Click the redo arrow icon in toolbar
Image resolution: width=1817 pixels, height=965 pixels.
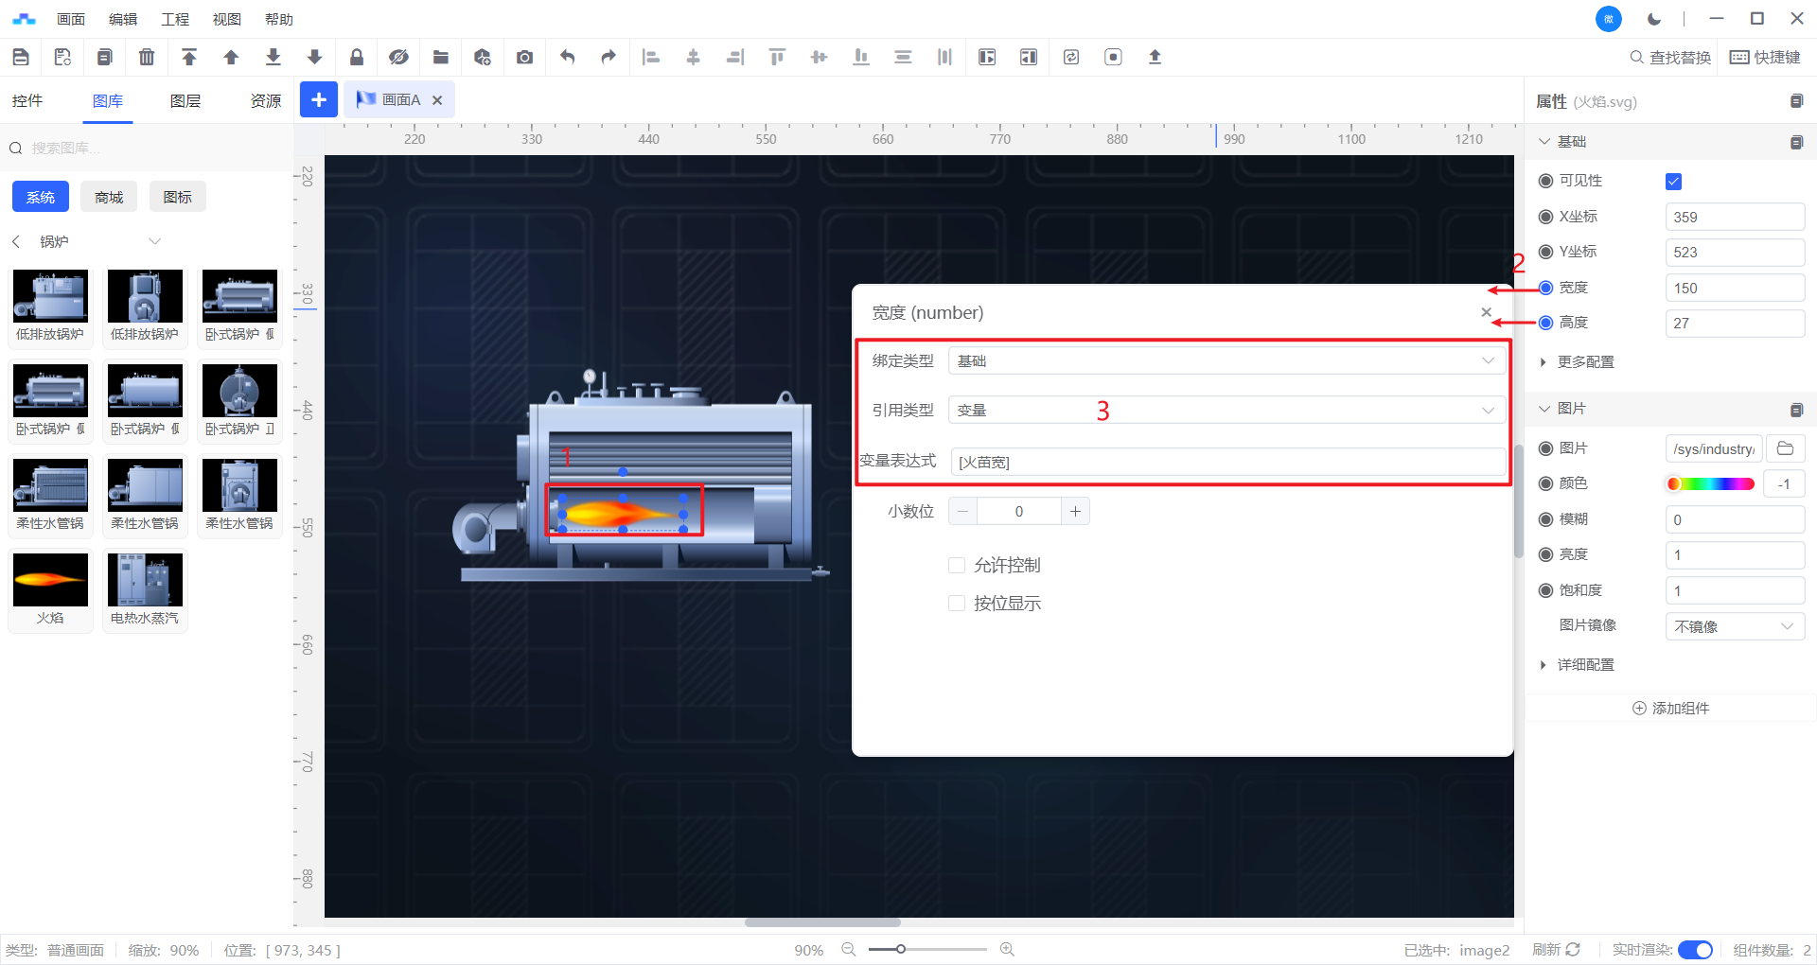[x=609, y=57]
